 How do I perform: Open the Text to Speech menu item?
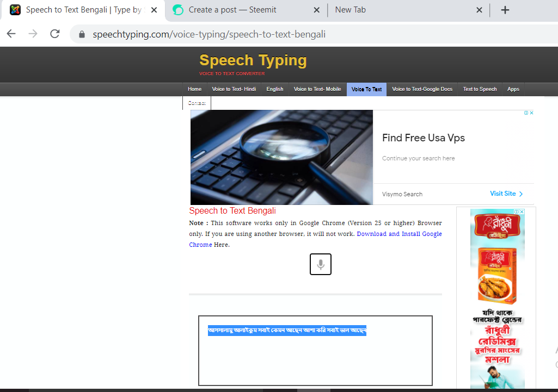point(480,89)
